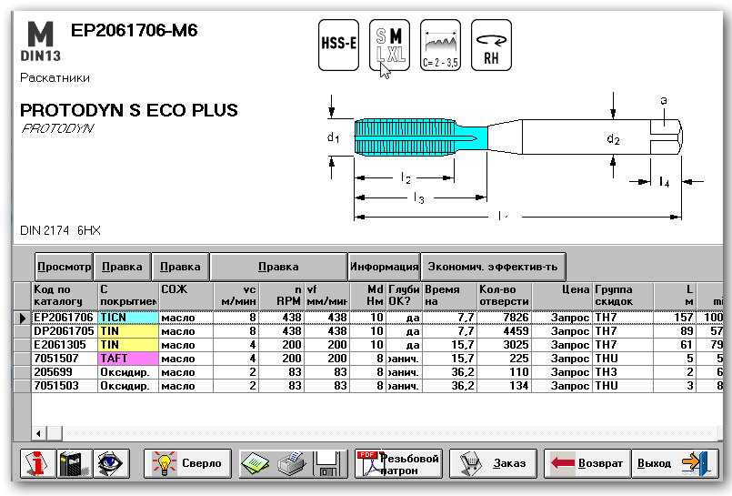Click the S M L XL size icon
The width and height of the screenshot is (732, 496).
click(389, 45)
